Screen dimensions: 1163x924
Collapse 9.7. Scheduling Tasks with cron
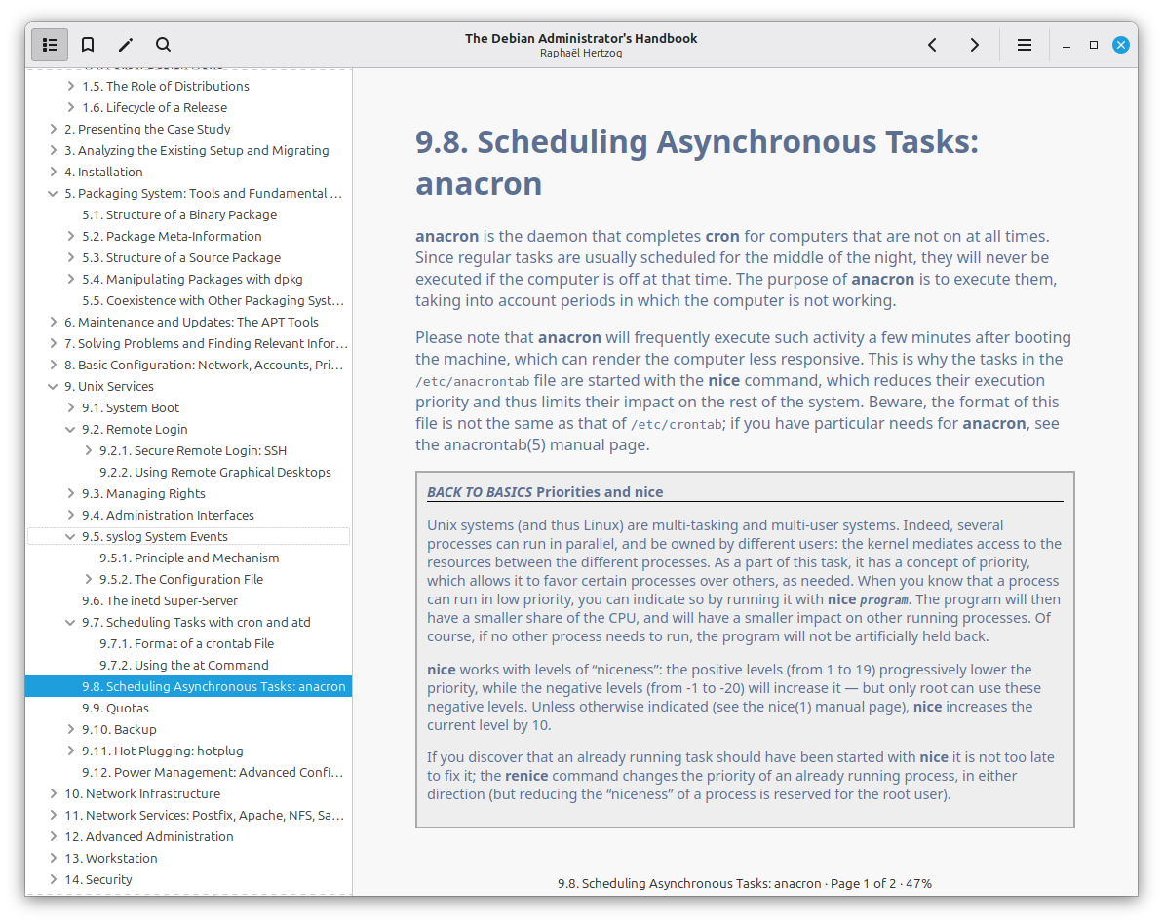(x=70, y=622)
